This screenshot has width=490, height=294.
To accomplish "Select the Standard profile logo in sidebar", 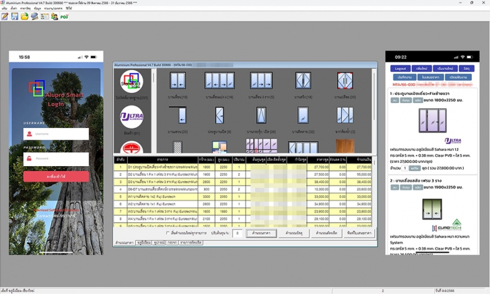I will coord(132,82).
